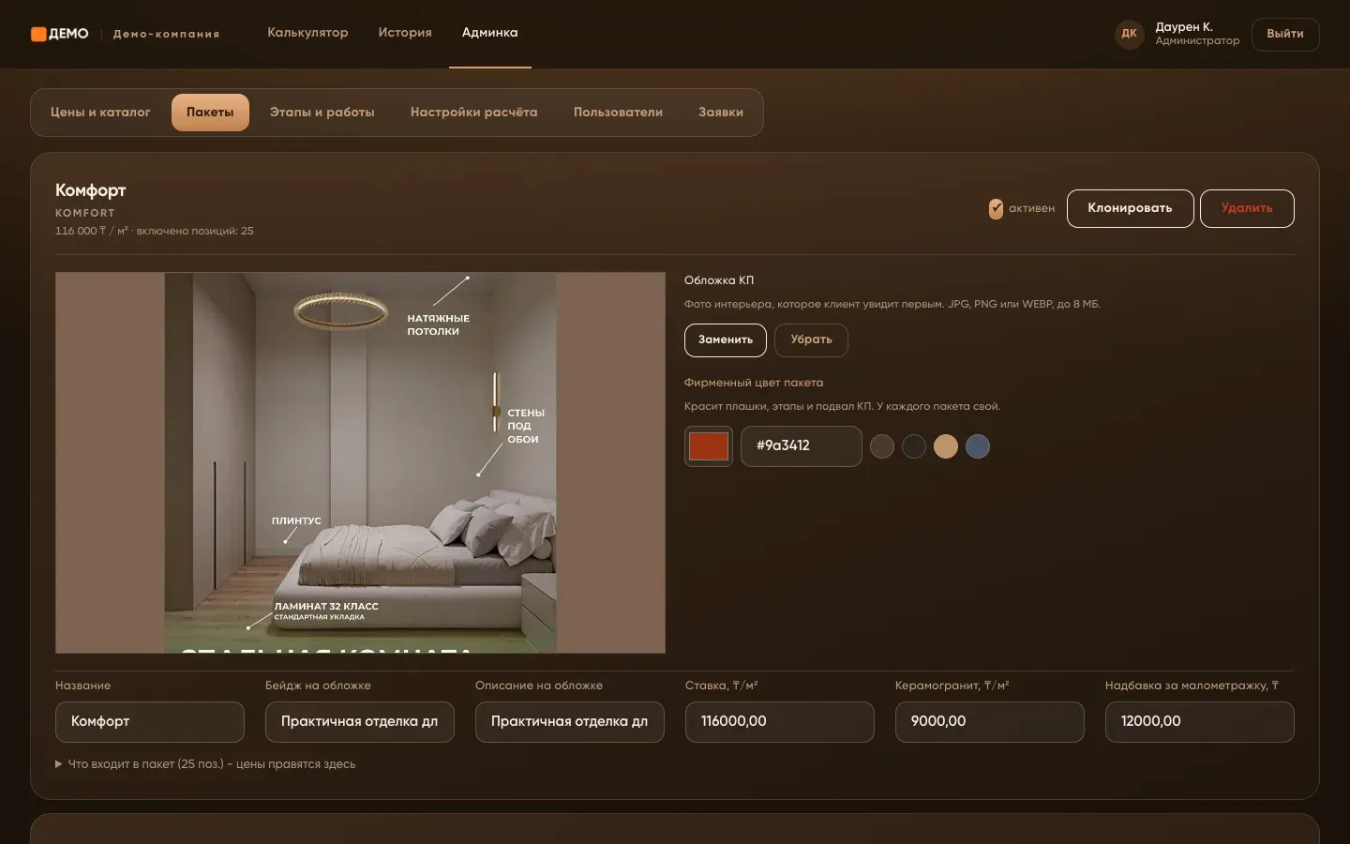Open the ДК user avatar
Image resolution: width=1350 pixels, height=844 pixels.
[1130, 34]
